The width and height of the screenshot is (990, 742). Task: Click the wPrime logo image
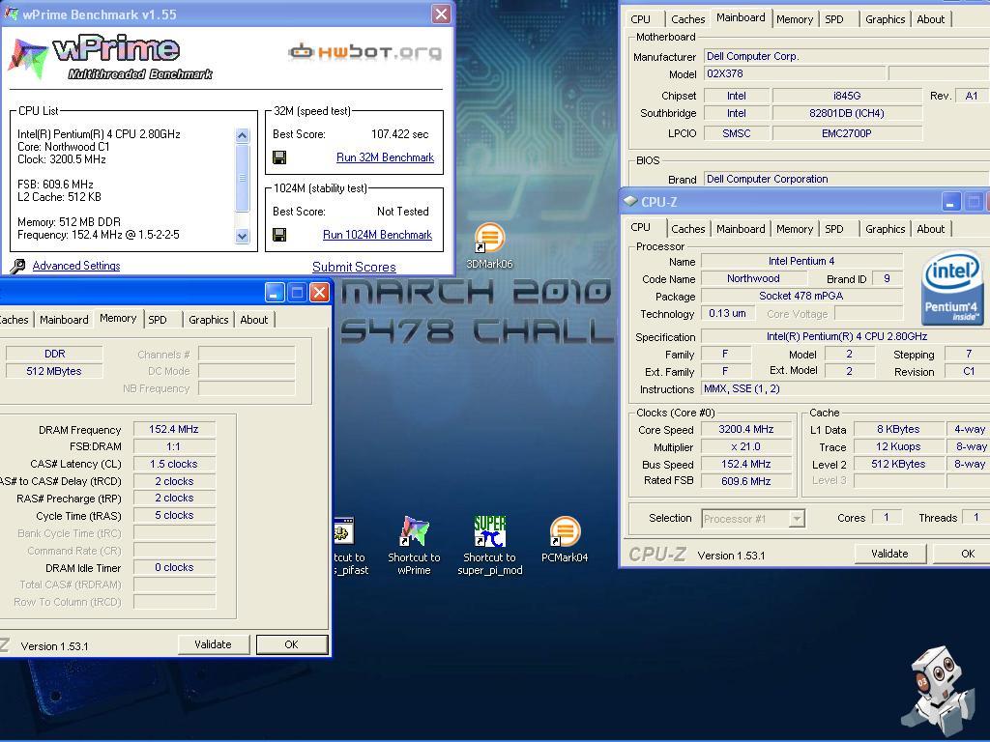[110, 58]
